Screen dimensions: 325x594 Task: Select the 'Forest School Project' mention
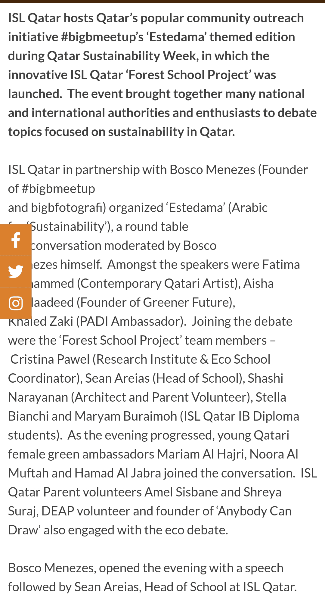[x=190, y=75]
